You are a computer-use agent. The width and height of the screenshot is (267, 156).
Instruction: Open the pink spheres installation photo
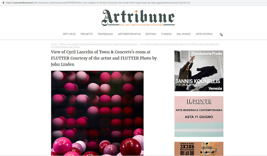click(x=97, y=113)
